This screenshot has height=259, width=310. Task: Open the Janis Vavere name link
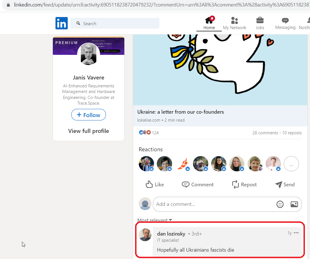88,77
